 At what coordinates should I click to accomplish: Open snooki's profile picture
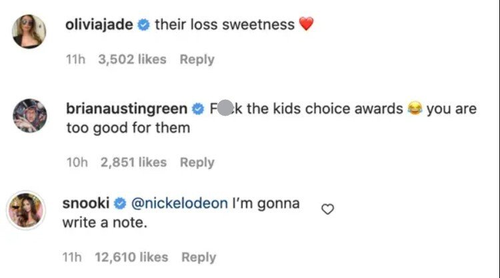pos(26,210)
